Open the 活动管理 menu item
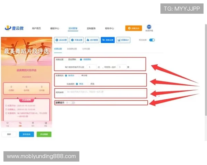 coord(73,29)
